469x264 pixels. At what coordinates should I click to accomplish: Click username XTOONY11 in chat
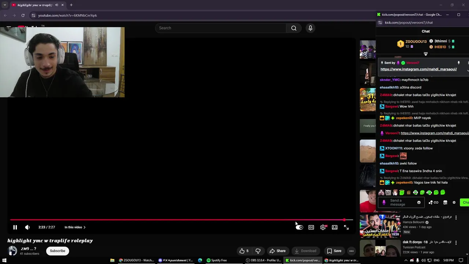[x=394, y=148]
